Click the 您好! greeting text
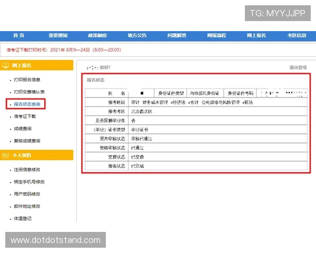The image size is (316, 253). [105, 67]
